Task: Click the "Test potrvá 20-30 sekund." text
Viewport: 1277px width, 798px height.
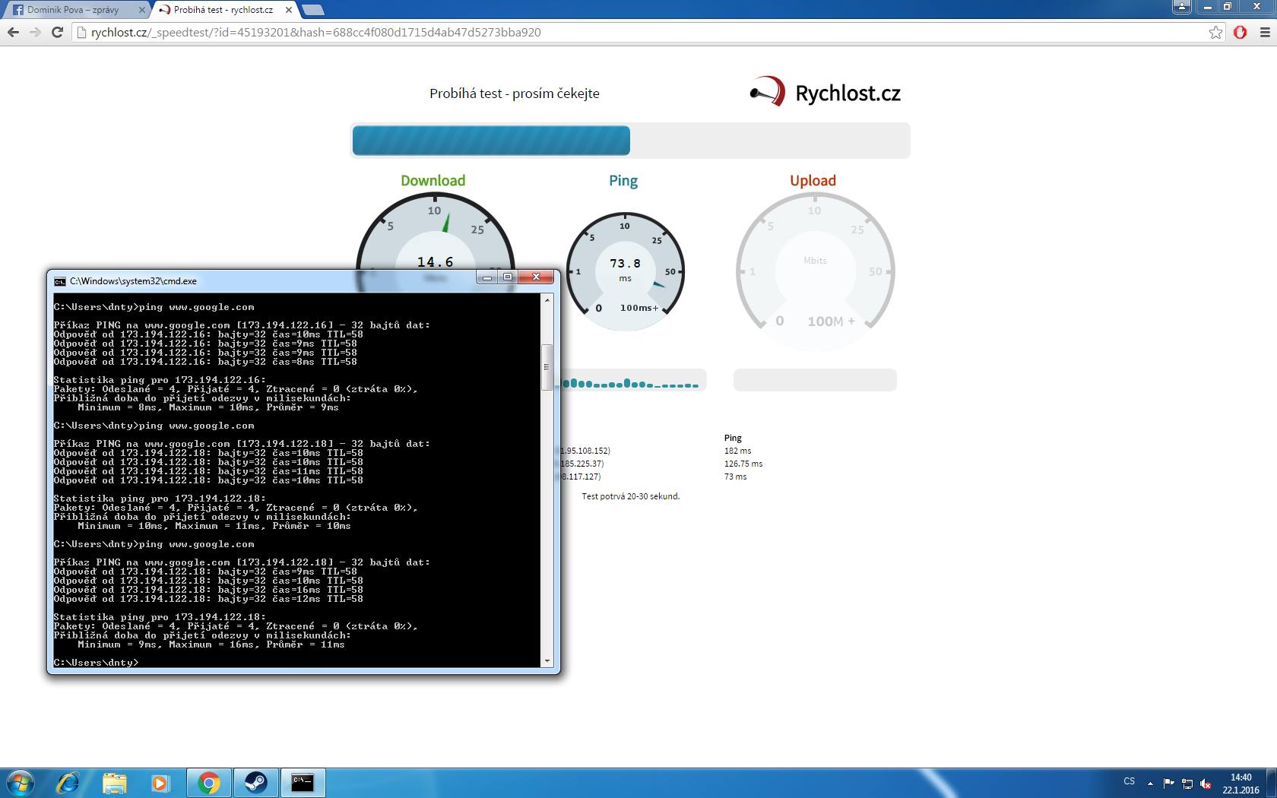Action: [631, 496]
